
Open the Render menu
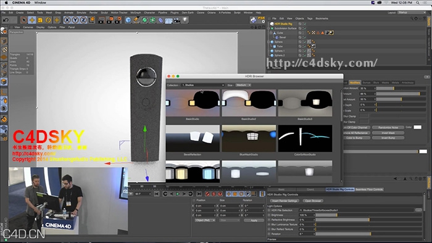[93, 13]
